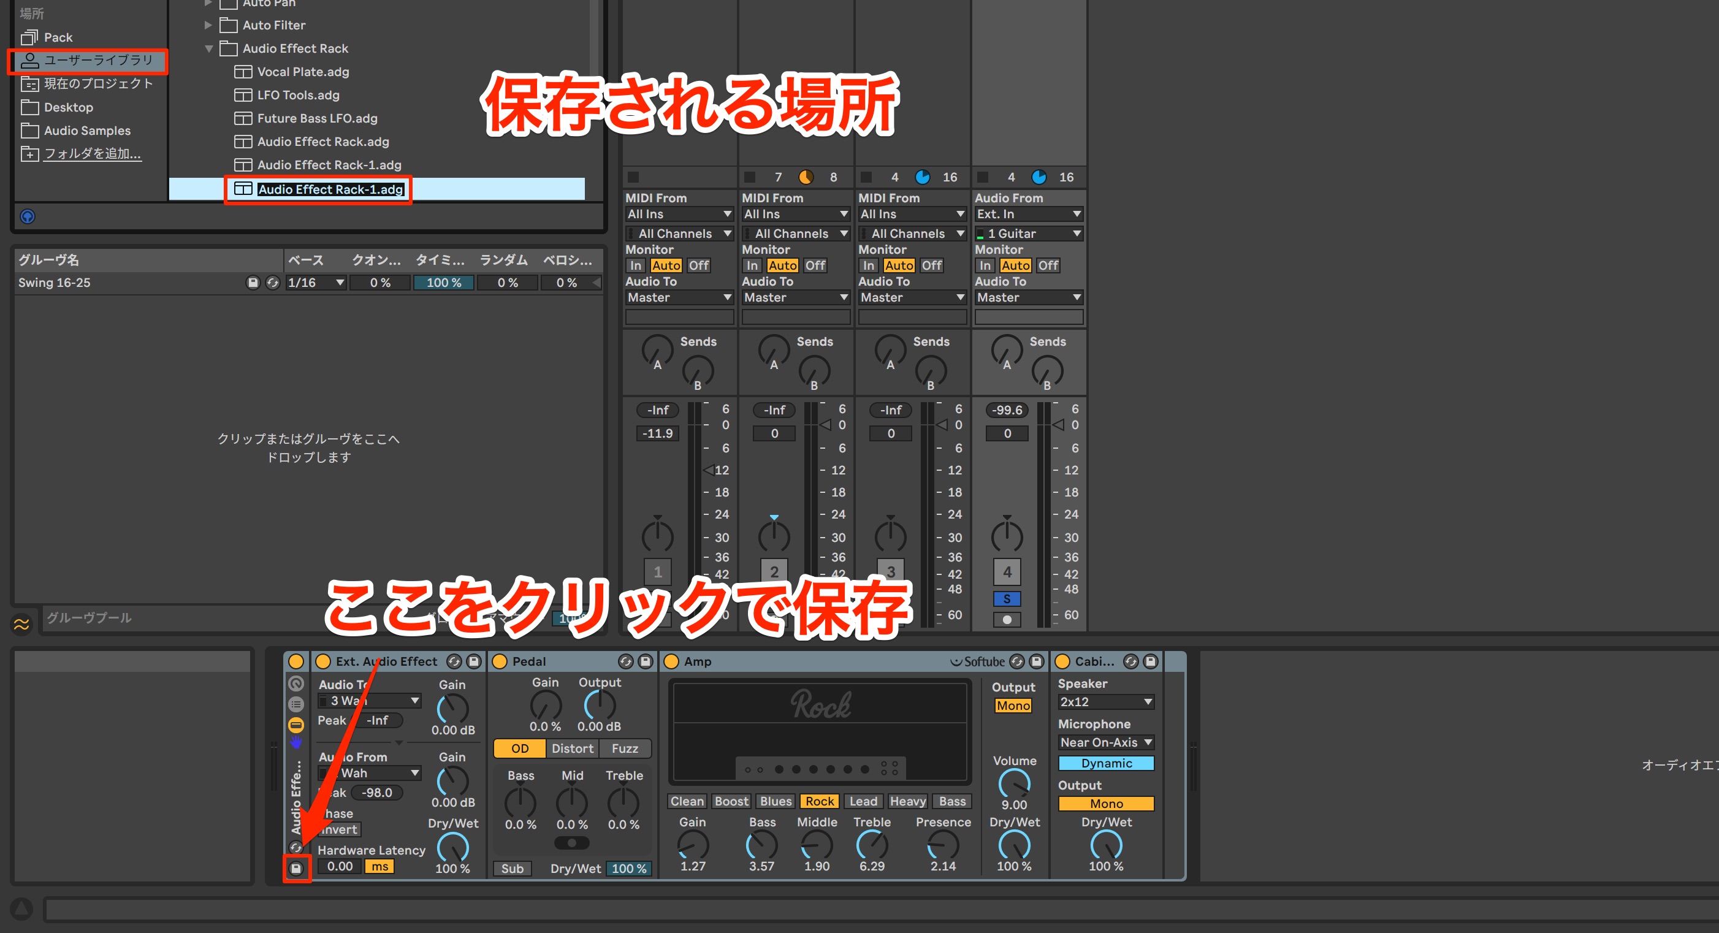
Task: Click the Pedal Output knob
Action: [599, 705]
